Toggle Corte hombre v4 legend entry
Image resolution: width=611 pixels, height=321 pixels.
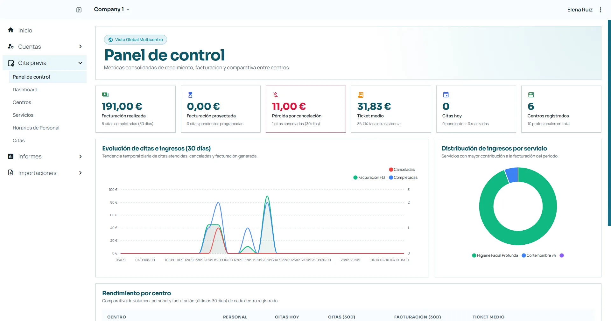coord(539,255)
